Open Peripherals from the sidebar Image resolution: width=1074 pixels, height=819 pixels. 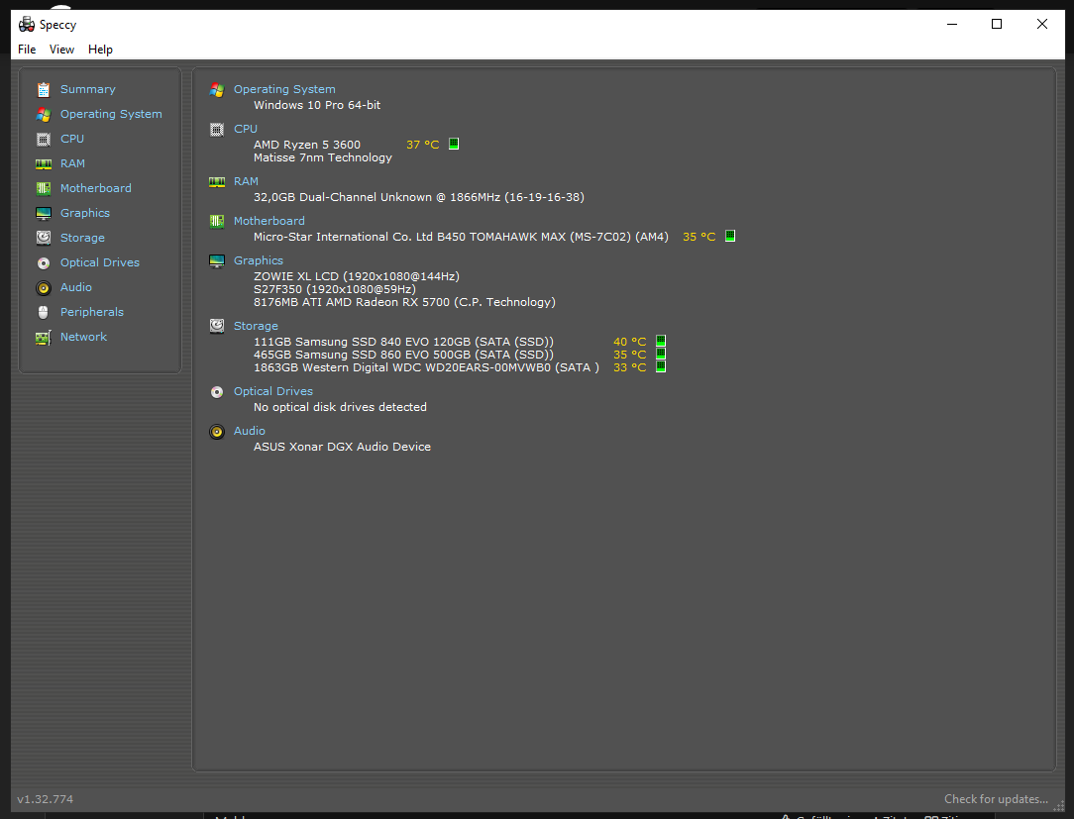point(92,312)
